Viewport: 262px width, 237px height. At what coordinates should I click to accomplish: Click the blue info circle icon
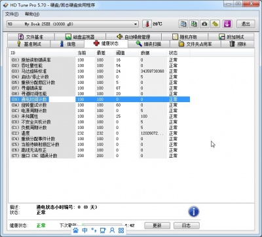pyautogui.click(x=193, y=211)
